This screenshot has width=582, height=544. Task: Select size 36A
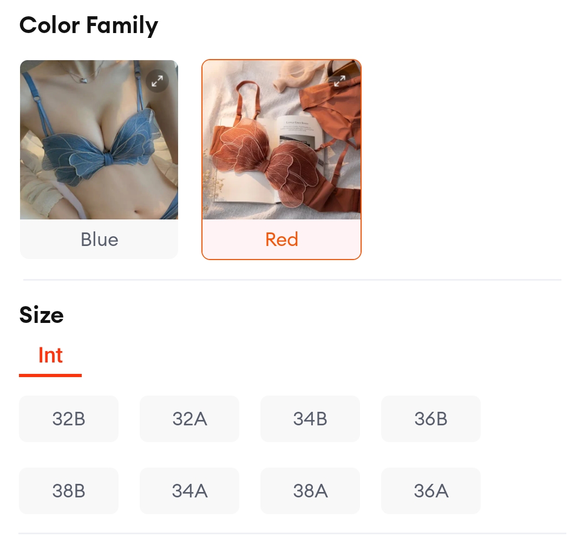(430, 490)
